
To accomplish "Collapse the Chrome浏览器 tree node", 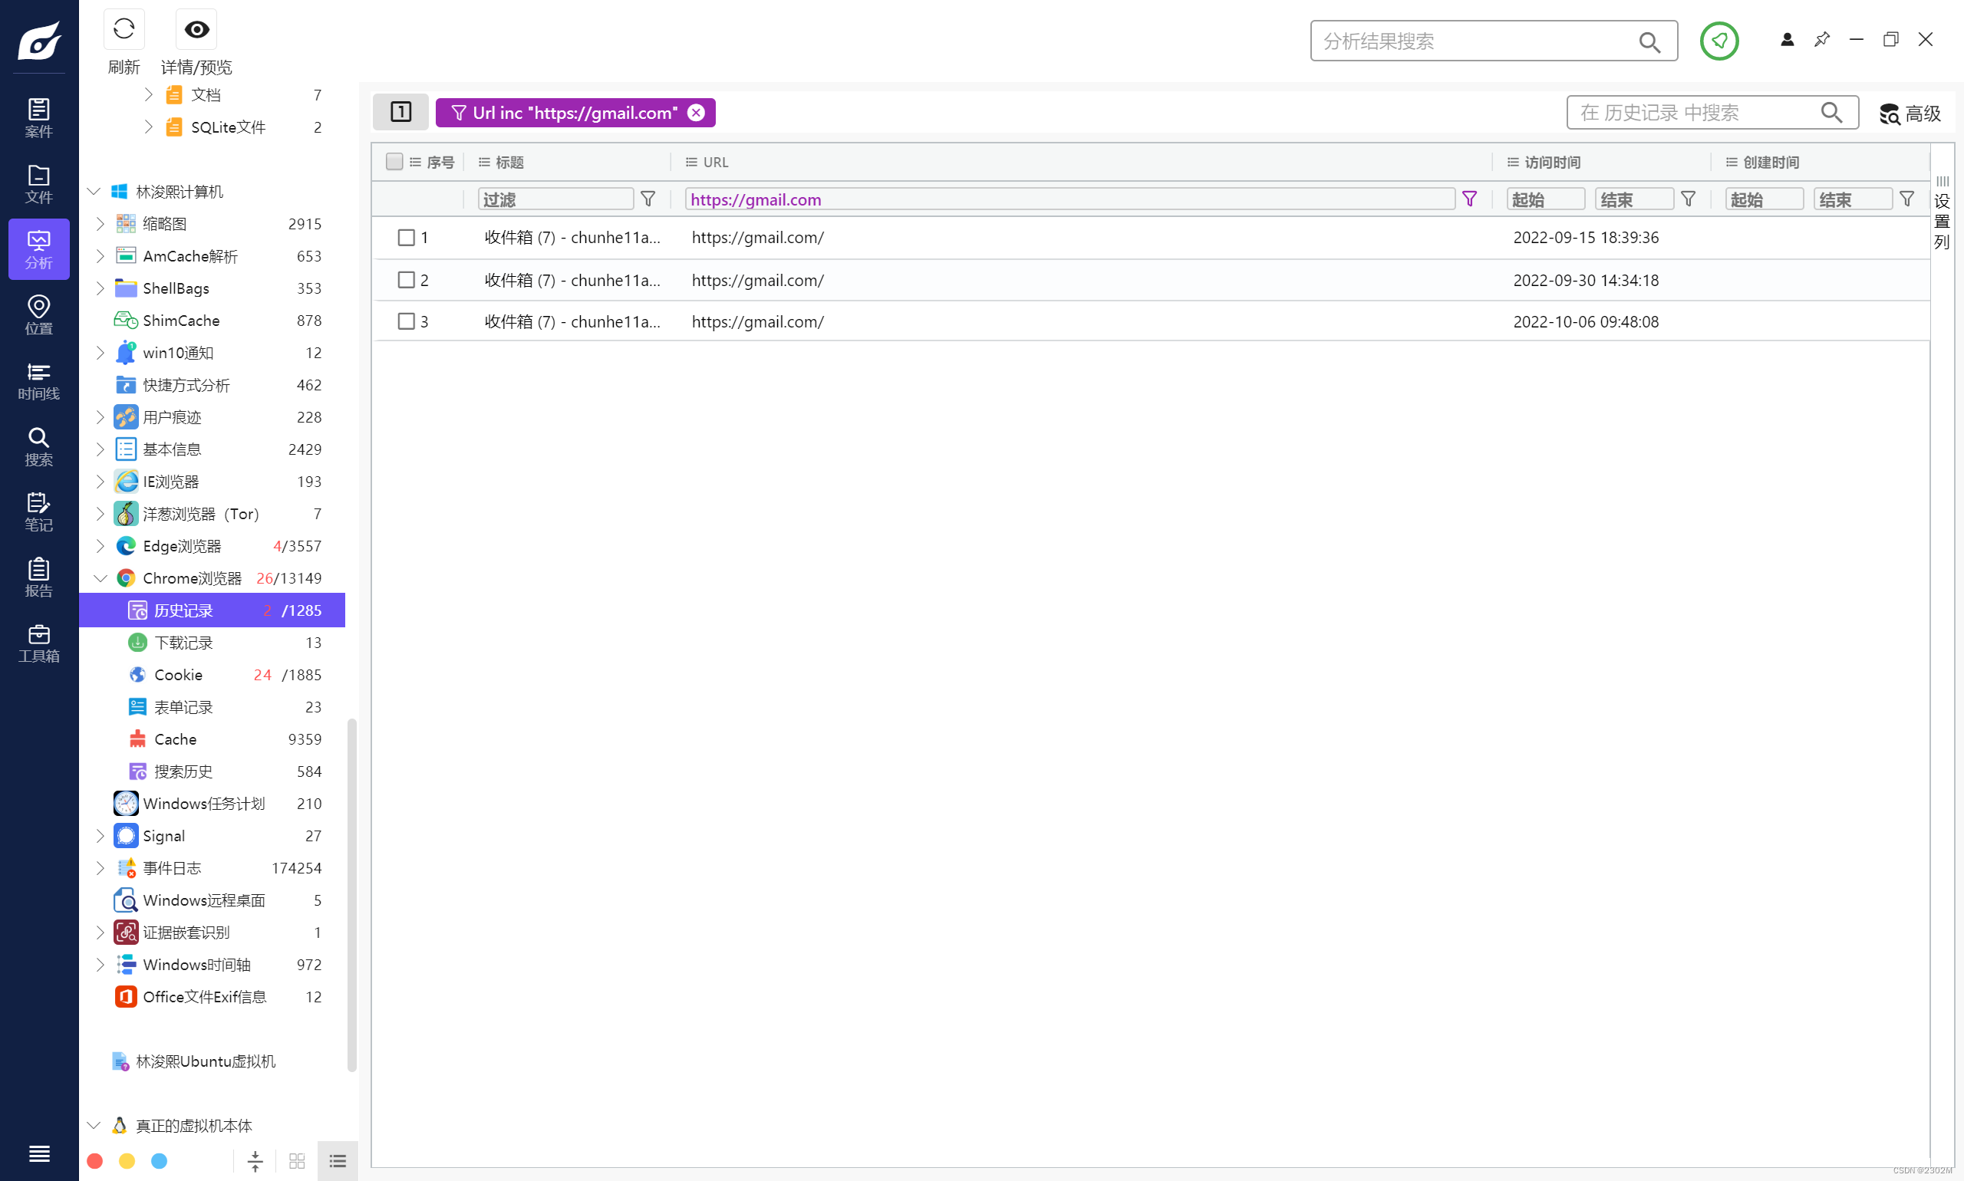I will [x=101, y=578].
